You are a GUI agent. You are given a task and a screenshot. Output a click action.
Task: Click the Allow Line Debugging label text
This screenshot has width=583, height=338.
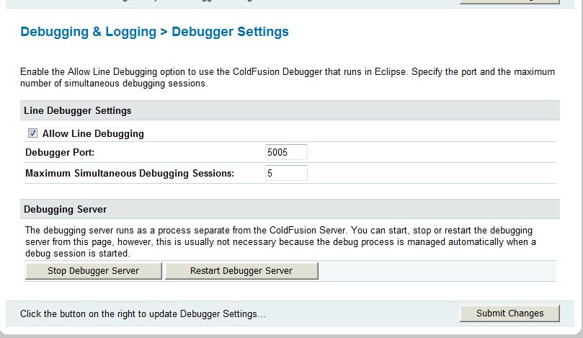click(93, 133)
